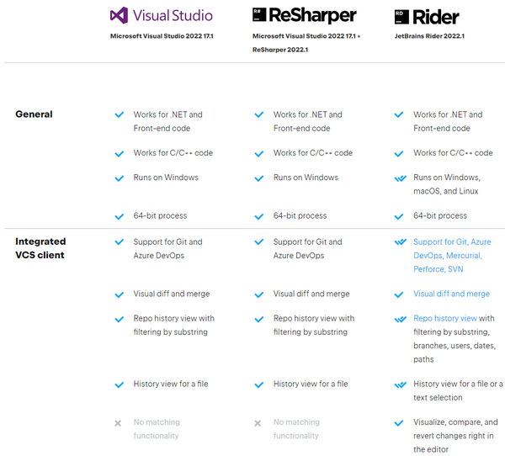Click the checkmark beside ReSharper's Works for C/C++ code
The width and height of the screenshot is (505, 456).
tap(259, 153)
